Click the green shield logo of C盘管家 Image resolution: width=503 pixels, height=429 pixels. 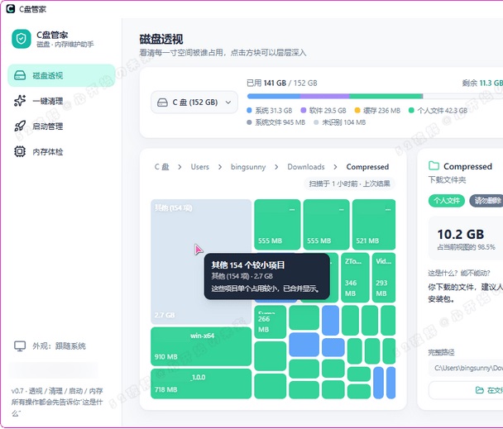22,39
